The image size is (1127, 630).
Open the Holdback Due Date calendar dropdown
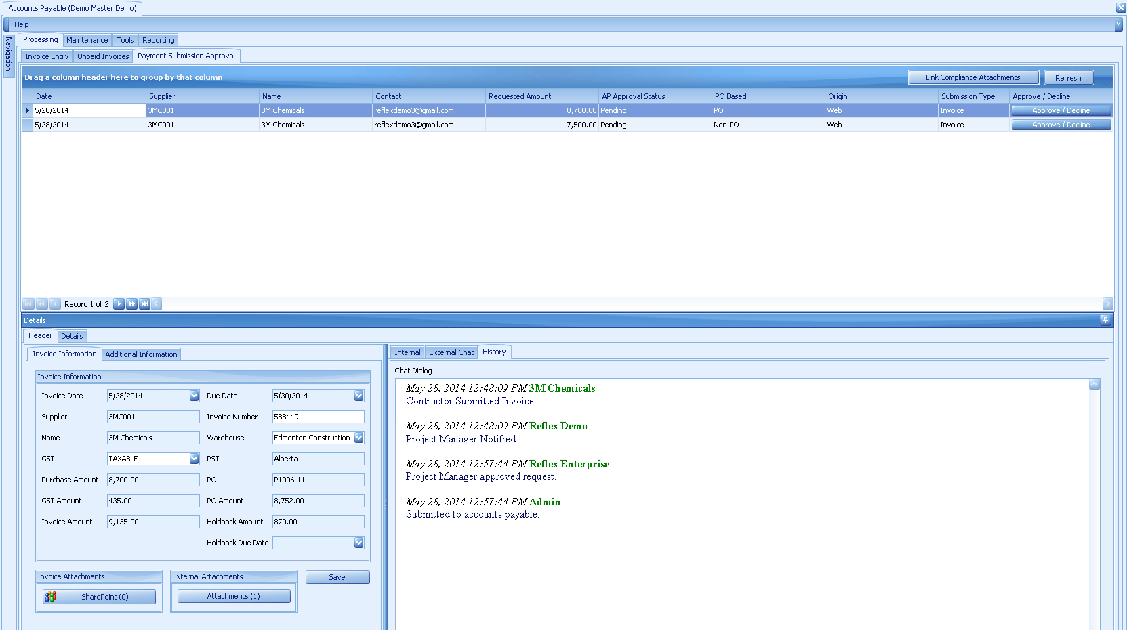(358, 542)
